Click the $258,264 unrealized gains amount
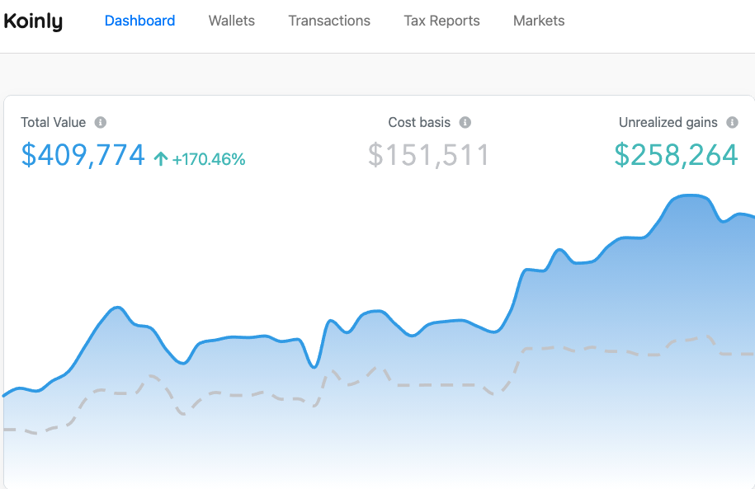This screenshot has width=755, height=489. pos(676,155)
